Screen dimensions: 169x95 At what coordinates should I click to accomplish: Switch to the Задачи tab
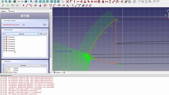[x=12, y=11]
